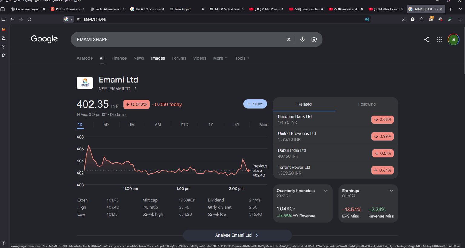Select the Max chart range

tap(263, 125)
